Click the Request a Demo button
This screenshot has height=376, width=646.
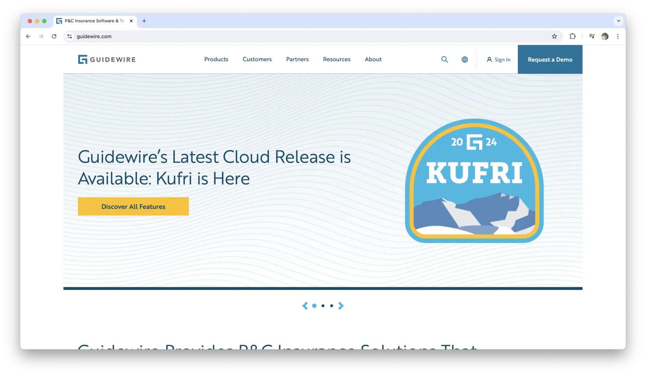point(550,60)
